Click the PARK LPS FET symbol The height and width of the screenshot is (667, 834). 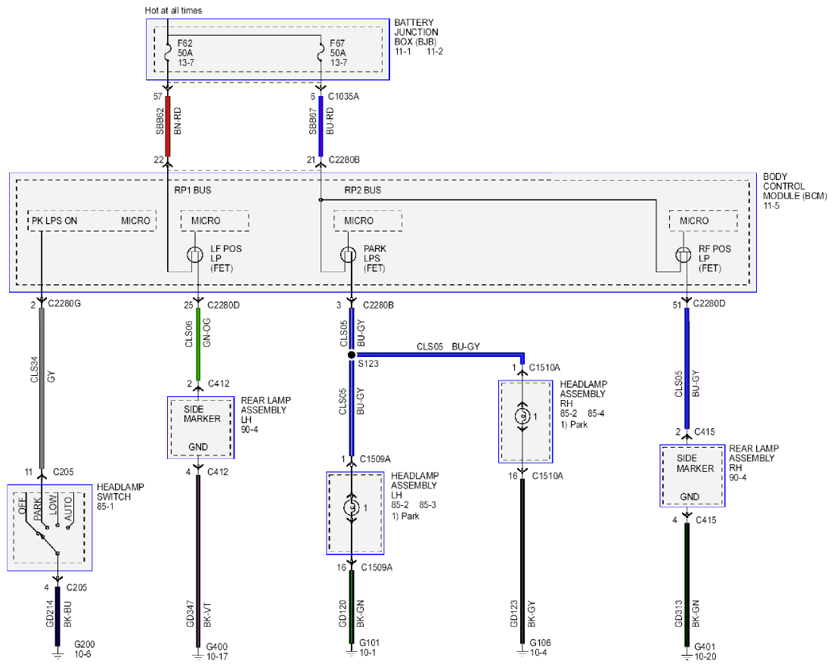349,256
